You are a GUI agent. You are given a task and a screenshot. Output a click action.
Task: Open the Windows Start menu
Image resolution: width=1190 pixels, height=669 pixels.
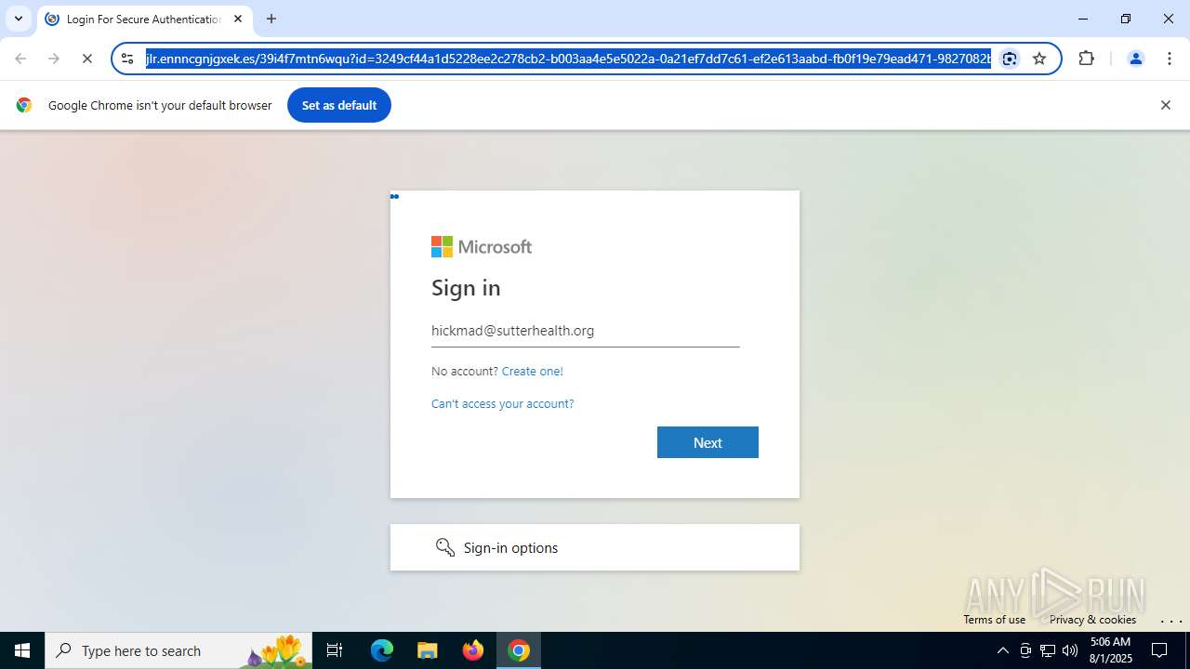click(22, 650)
